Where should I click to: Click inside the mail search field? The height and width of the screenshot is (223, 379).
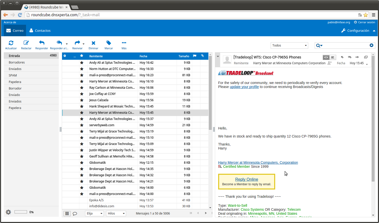tap(346, 45)
